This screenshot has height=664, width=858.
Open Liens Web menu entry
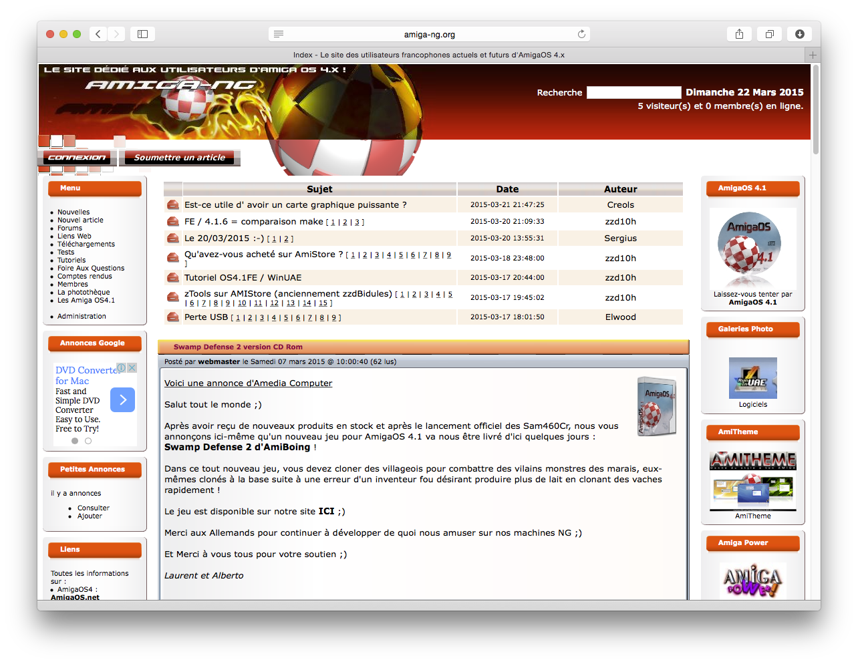click(x=74, y=236)
